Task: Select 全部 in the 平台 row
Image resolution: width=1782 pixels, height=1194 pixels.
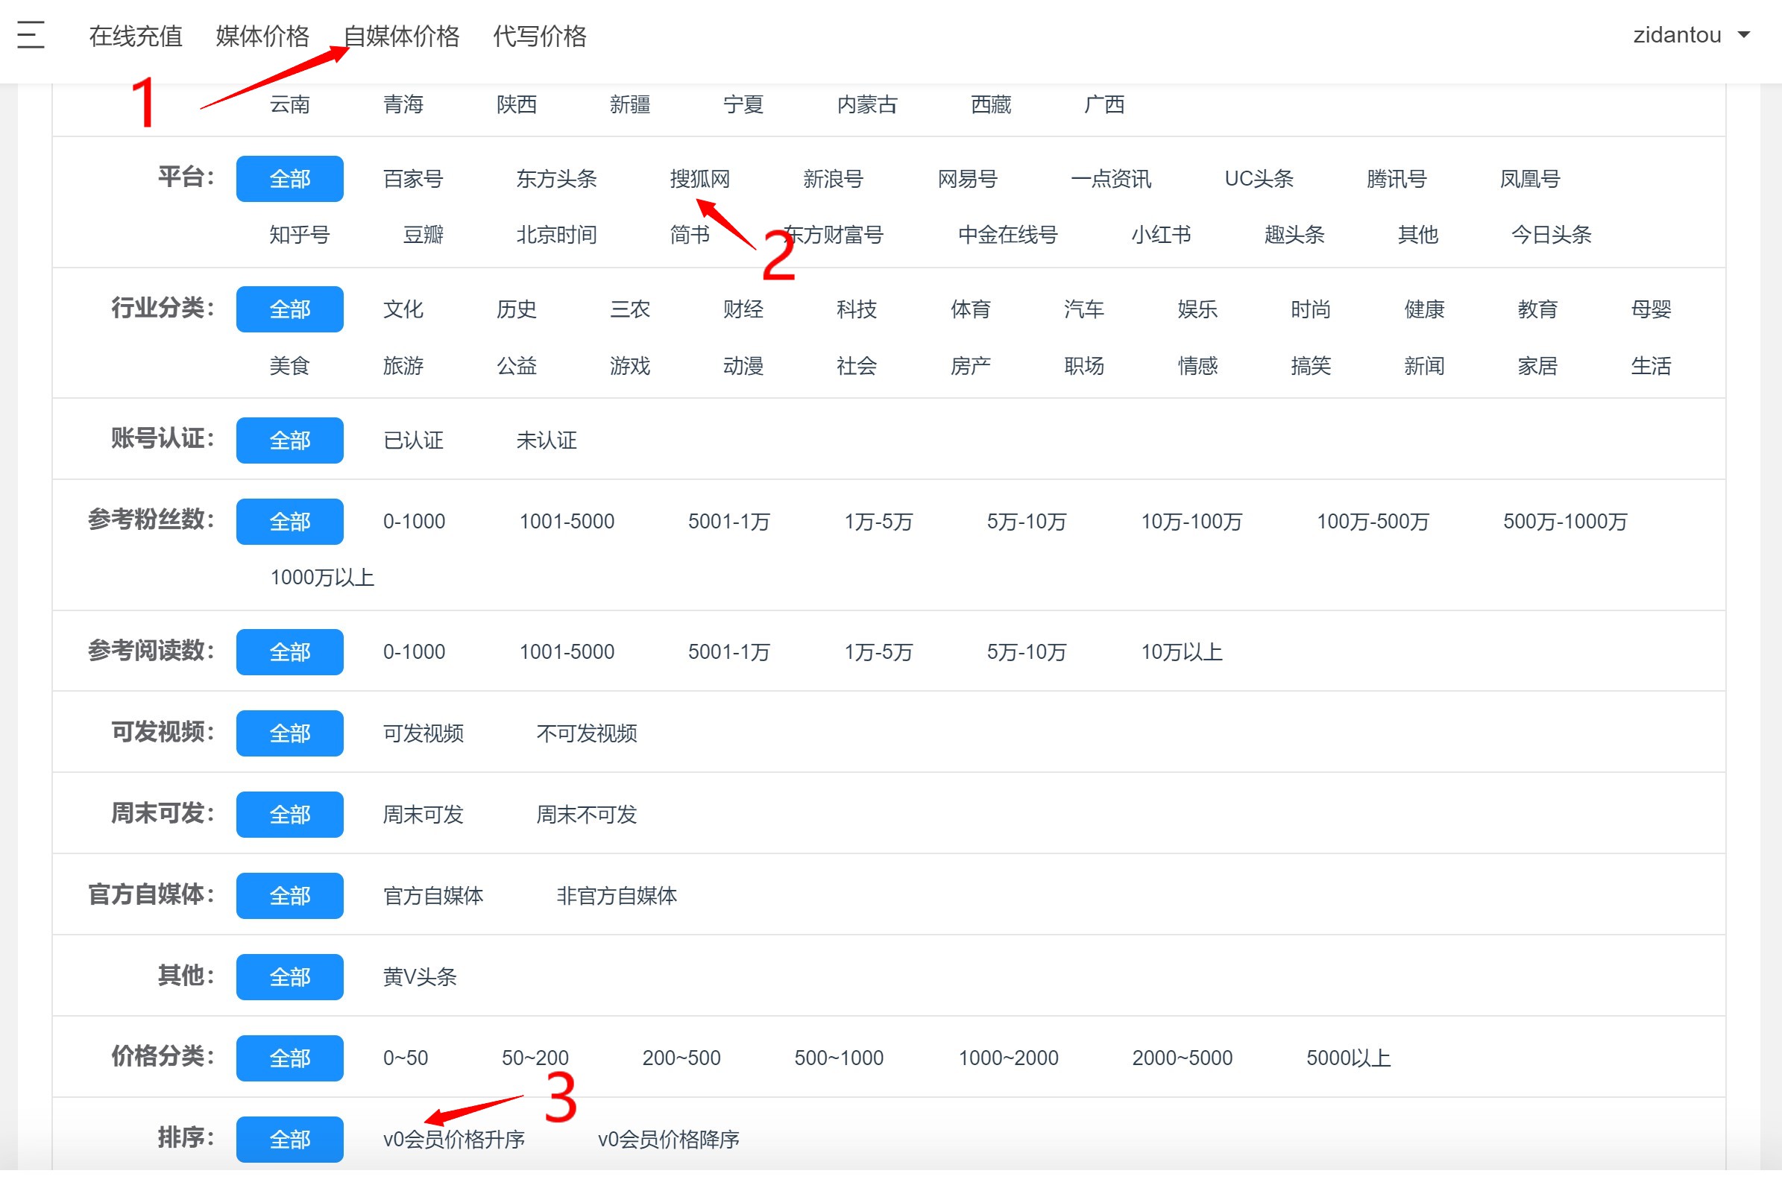Action: pos(289,179)
